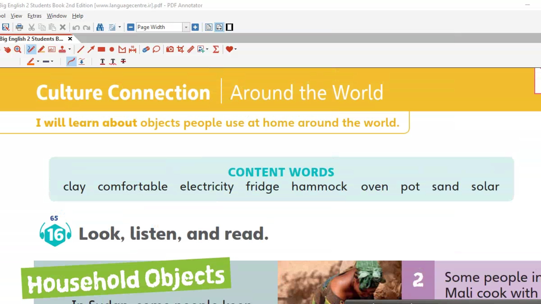Expand the Favorites heart dropdown arrow
This screenshot has width=541, height=304.
coord(236,50)
